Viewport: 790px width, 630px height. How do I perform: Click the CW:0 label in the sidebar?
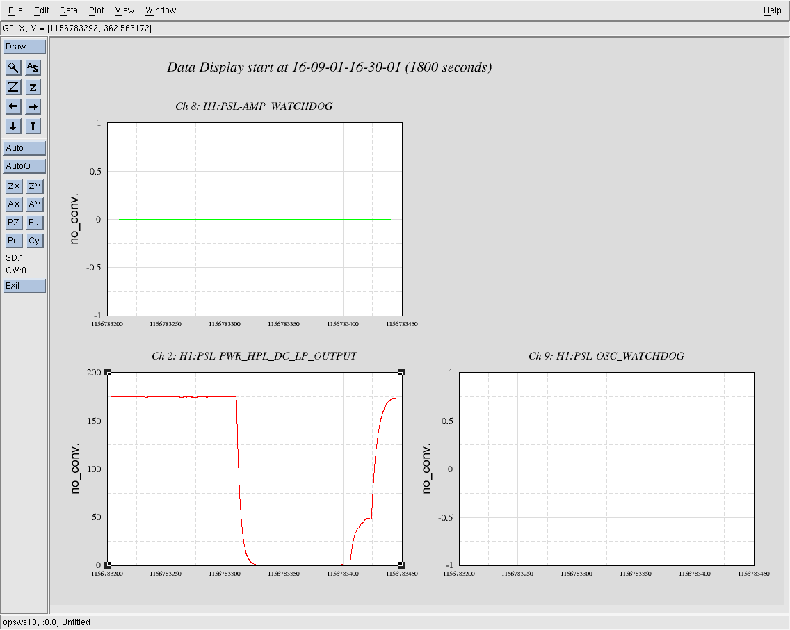coord(16,270)
